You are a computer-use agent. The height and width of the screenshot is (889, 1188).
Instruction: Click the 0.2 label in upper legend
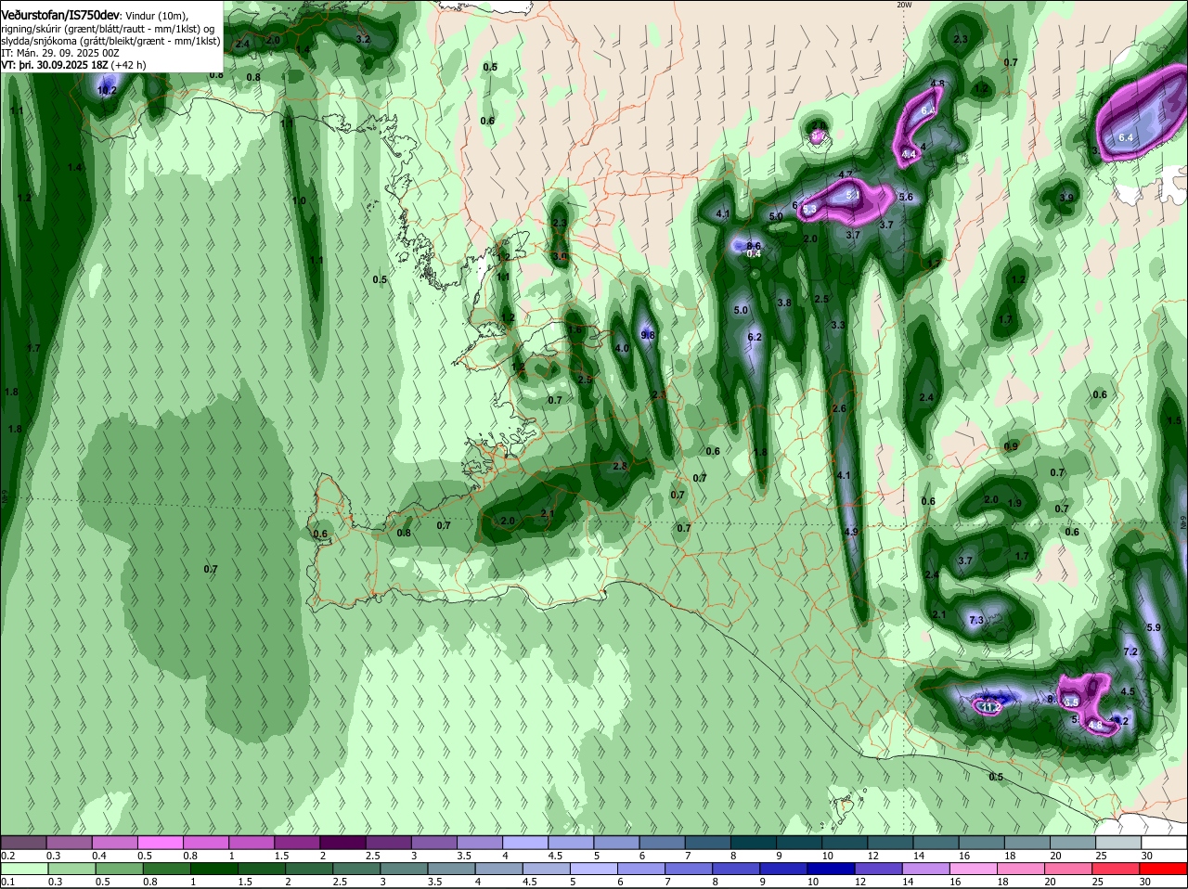point(7,855)
